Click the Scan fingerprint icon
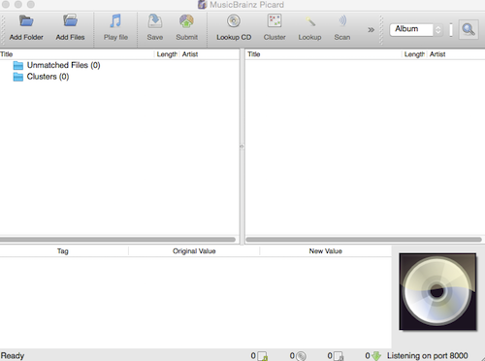 [x=342, y=20]
